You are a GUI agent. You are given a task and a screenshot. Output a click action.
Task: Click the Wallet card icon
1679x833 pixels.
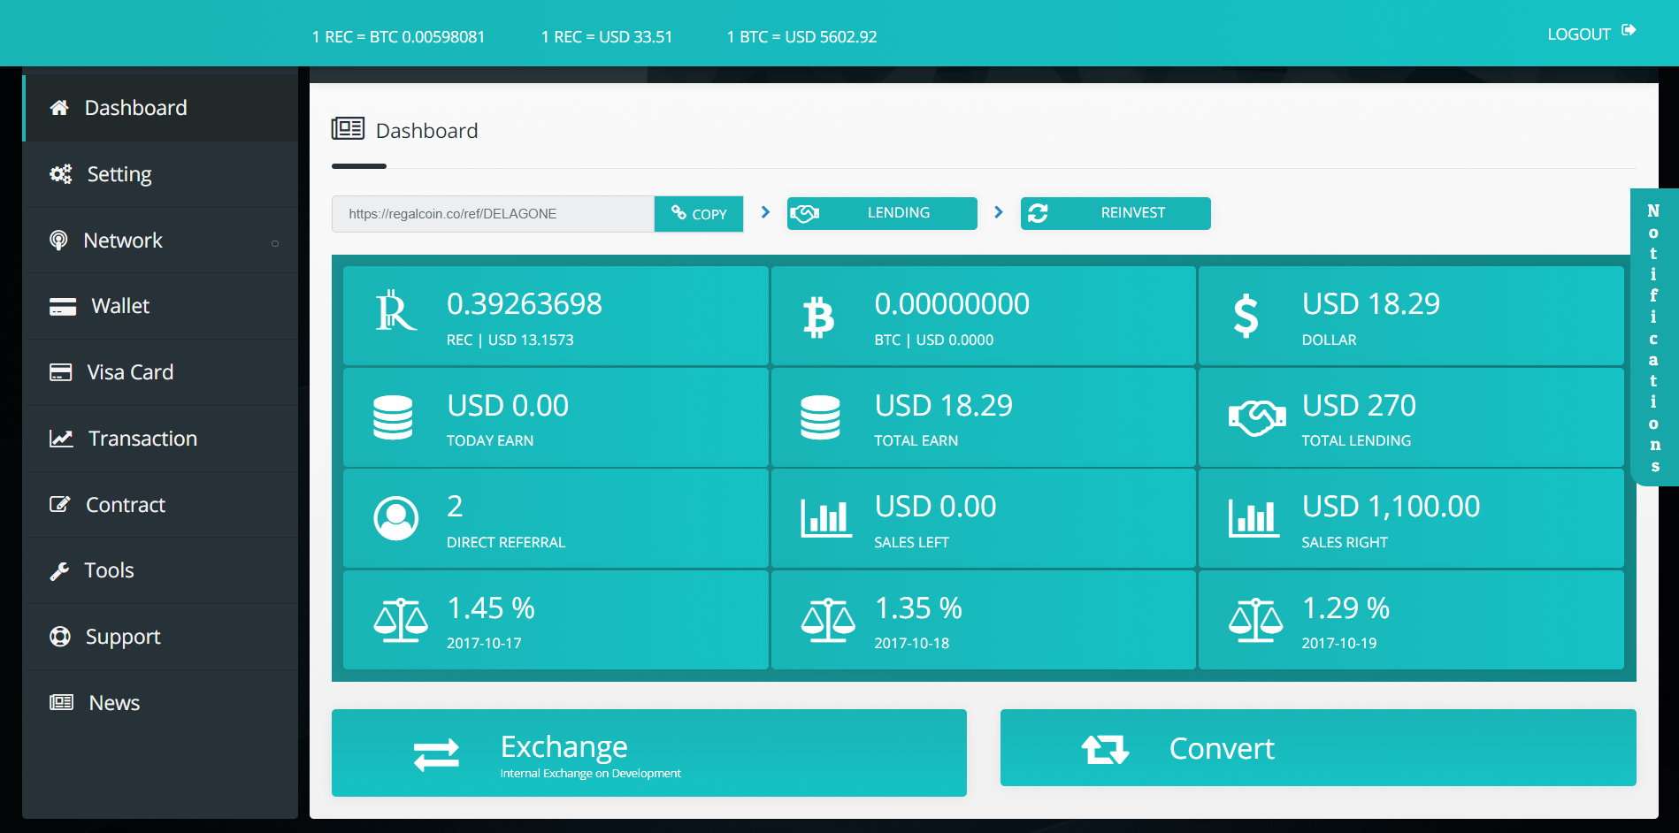coord(63,307)
